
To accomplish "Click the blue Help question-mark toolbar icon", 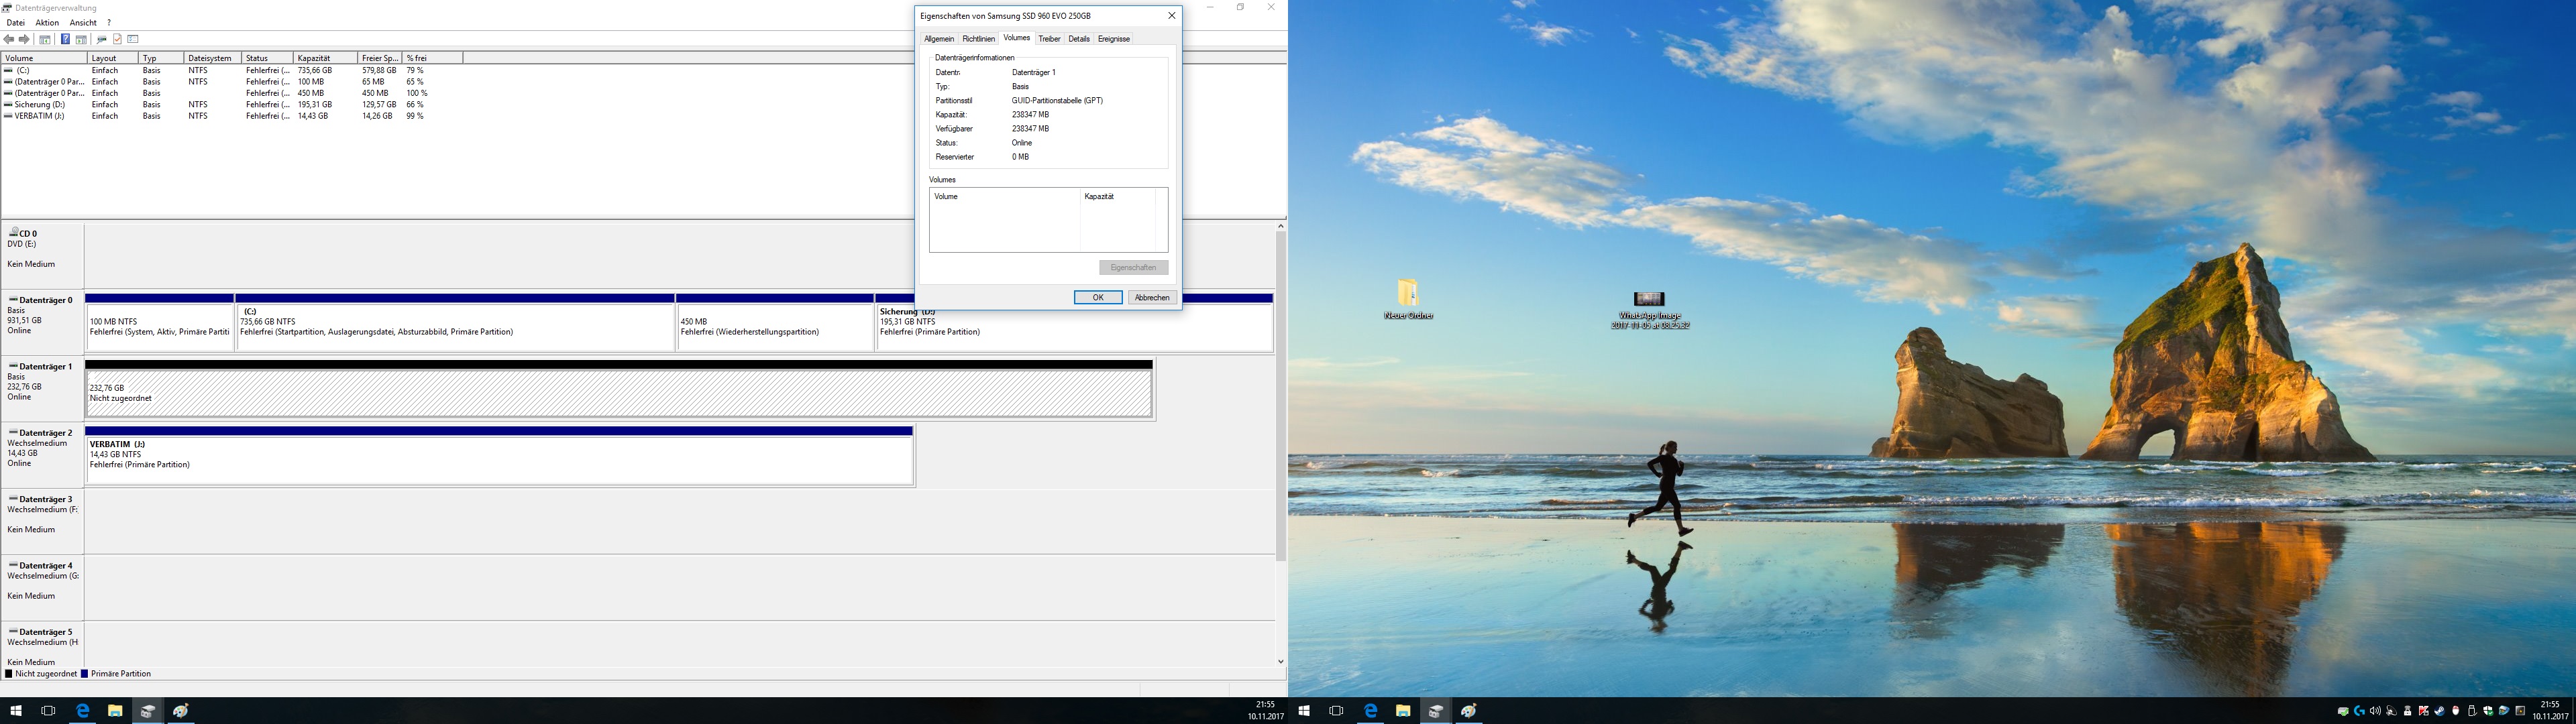I will pyautogui.click(x=65, y=39).
